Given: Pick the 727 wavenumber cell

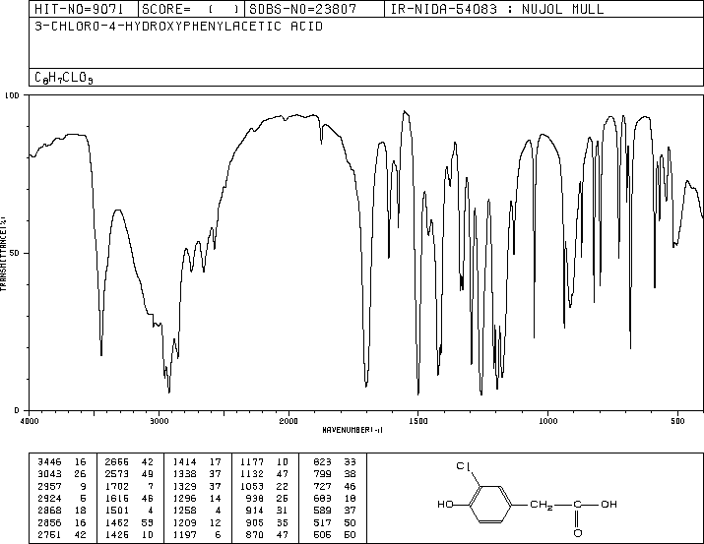Looking at the screenshot, I should click(x=322, y=486).
